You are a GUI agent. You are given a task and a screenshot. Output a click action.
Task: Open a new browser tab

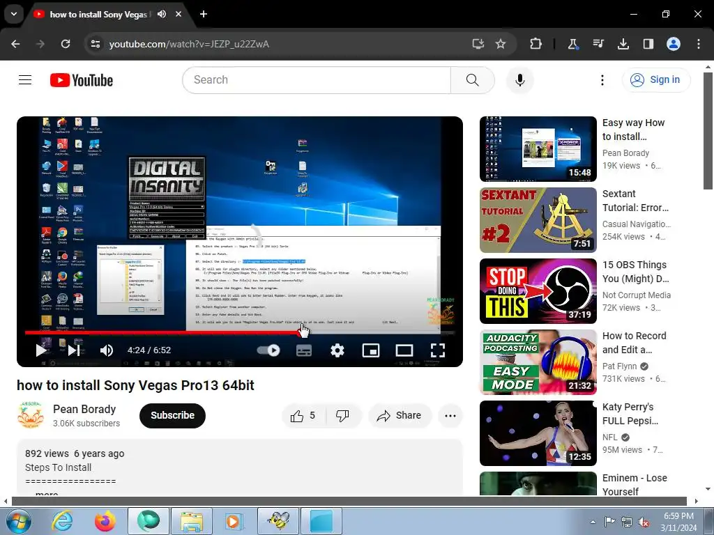[204, 14]
